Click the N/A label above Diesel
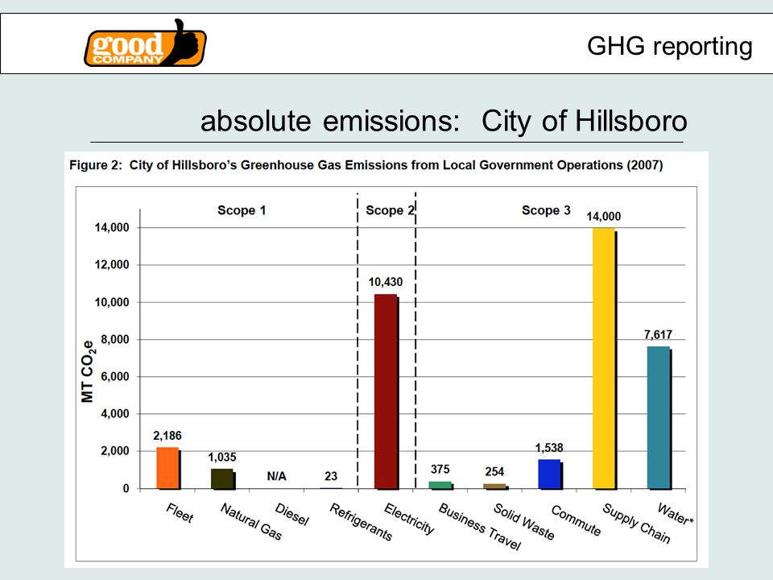Viewport: 773px width, 580px height. point(276,476)
